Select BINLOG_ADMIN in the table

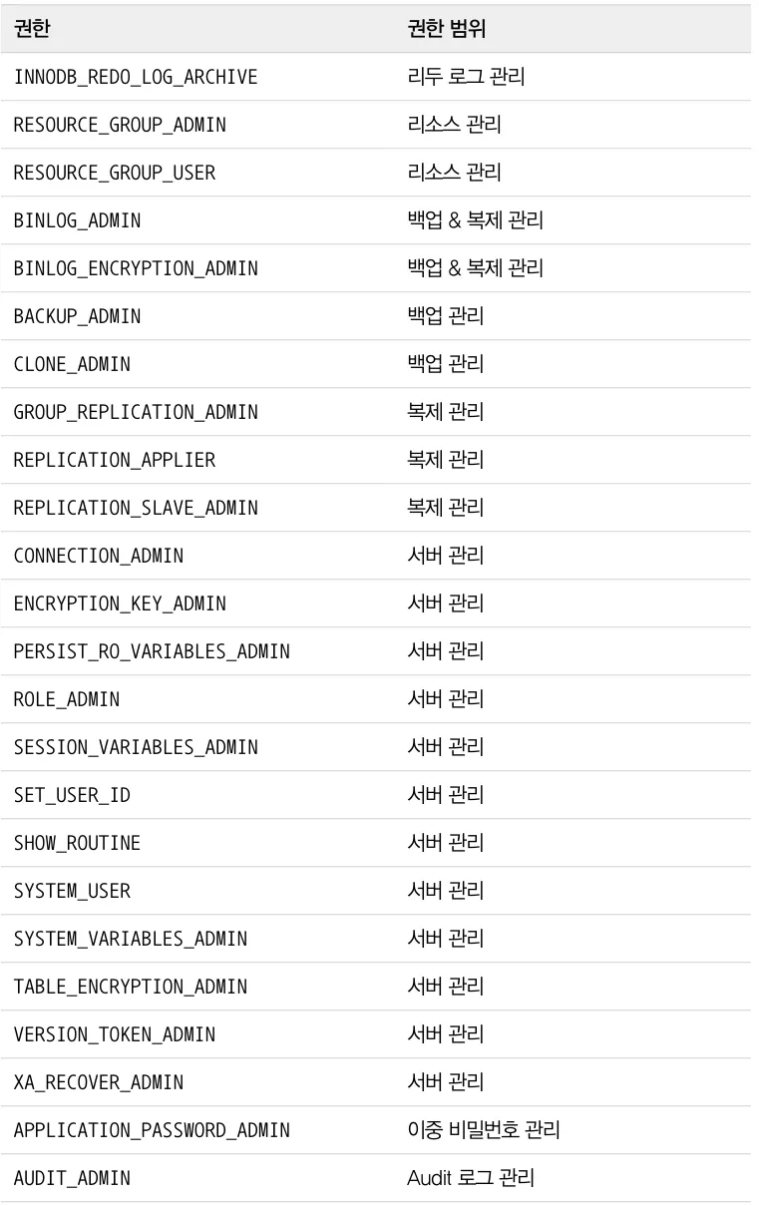tap(77, 221)
